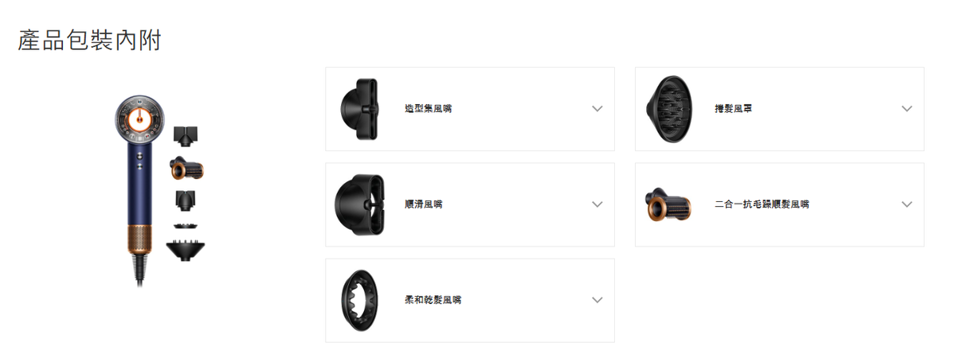Click the curl diffuser attachment image
Image resolution: width=956 pixels, height=346 pixels.
(668, 109)
